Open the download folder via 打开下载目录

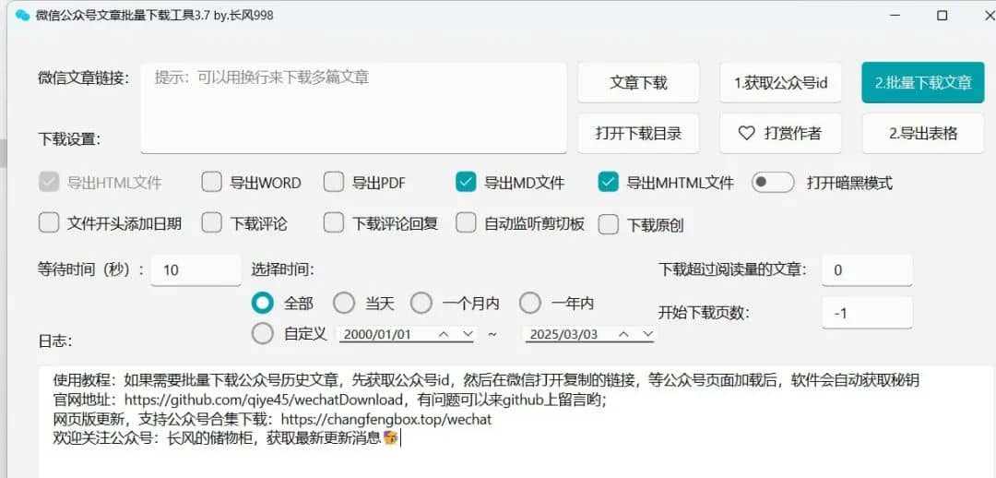click(x=638, y=133)
